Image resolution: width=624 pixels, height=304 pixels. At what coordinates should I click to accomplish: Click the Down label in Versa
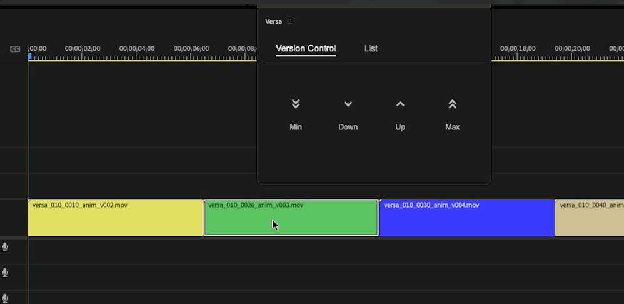(348, 127)
